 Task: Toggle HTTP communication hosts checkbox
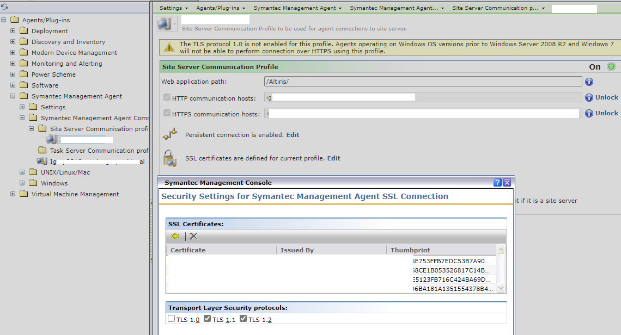(167, 97)
